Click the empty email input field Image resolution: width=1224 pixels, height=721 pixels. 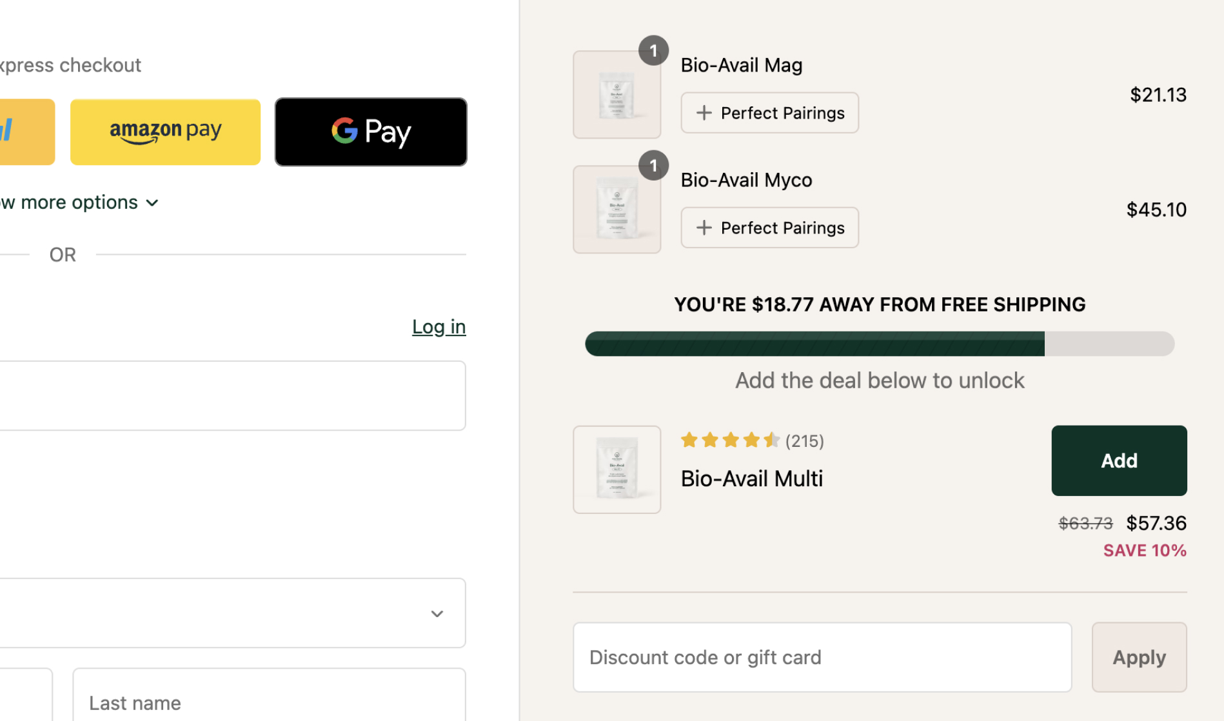point(232,395)
